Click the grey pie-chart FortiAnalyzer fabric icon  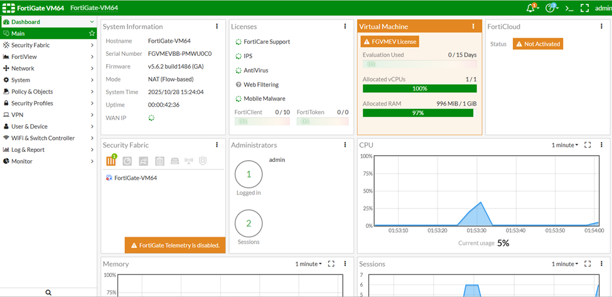(127, 160)
